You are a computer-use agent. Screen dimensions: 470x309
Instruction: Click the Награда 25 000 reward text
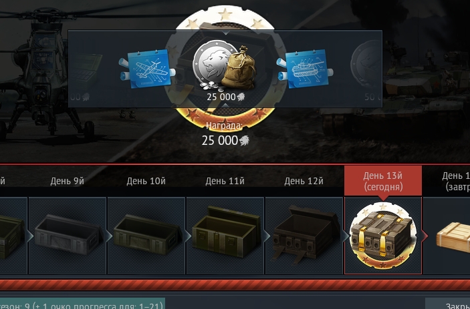tap(225, 134)
